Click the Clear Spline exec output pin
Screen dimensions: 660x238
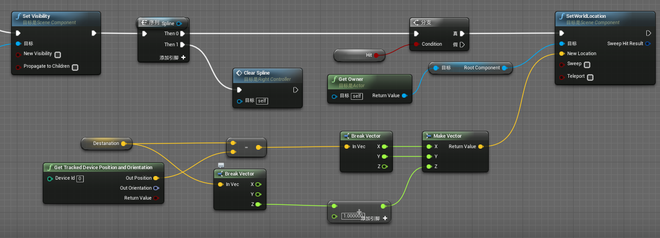295,90
